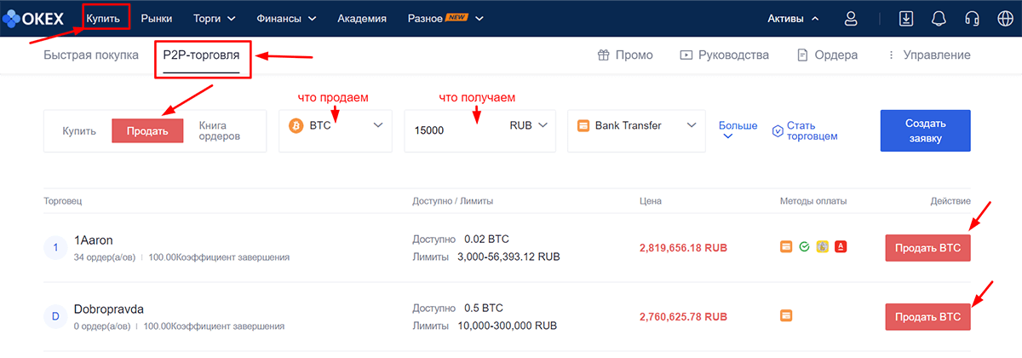The image size is (1022, 358).
Task: Switch to Книга ордеров view
Action: (220, 130)
